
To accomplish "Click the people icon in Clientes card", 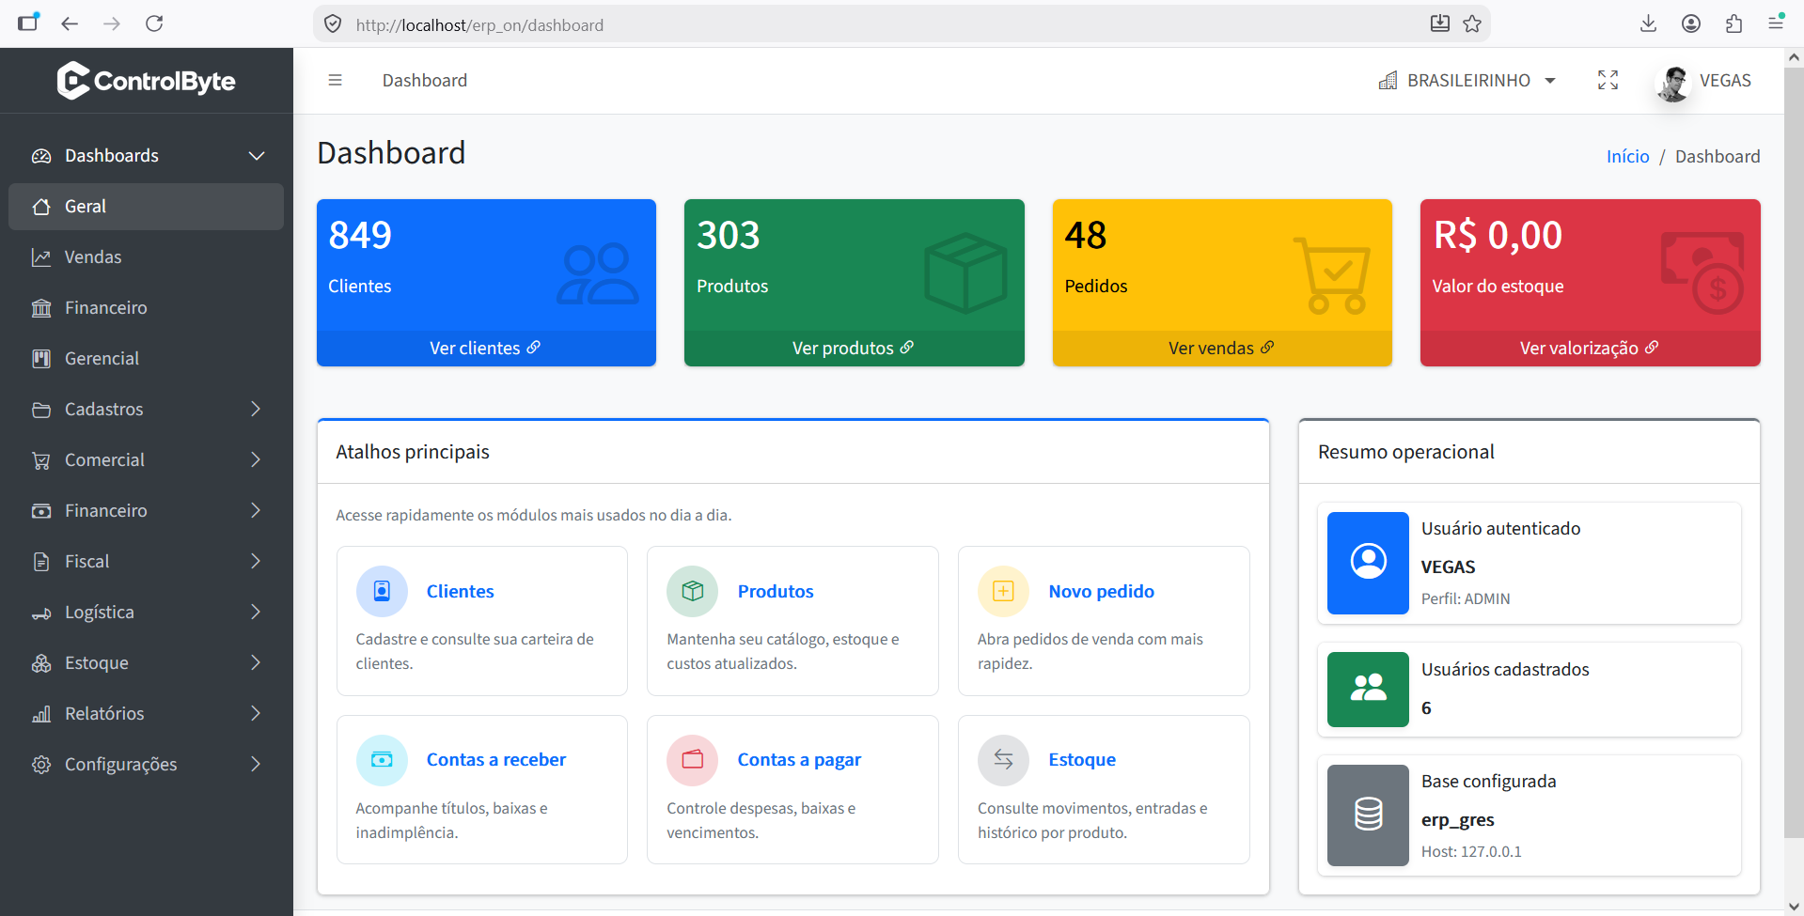I will coord(598,273).
